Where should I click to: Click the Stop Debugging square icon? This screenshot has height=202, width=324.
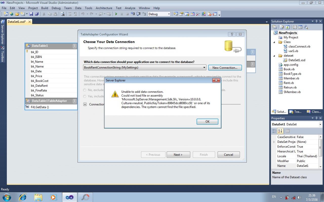(x=127, y=14)
